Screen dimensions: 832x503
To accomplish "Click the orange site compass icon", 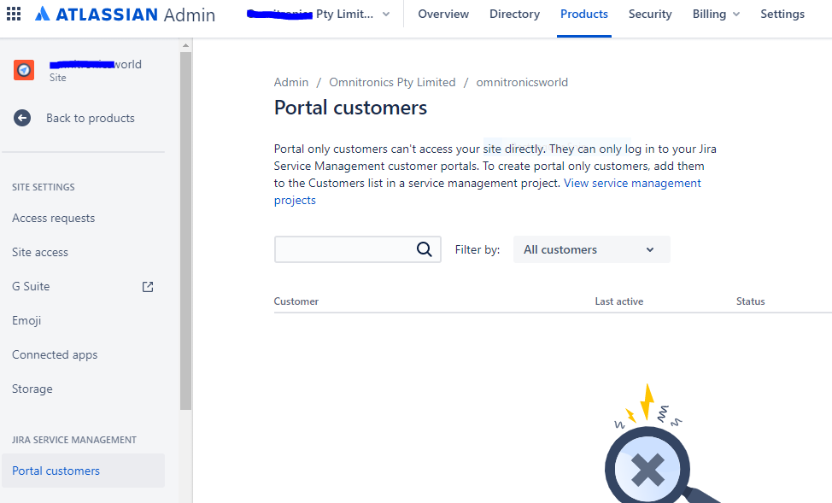I will tap(24, 70).
